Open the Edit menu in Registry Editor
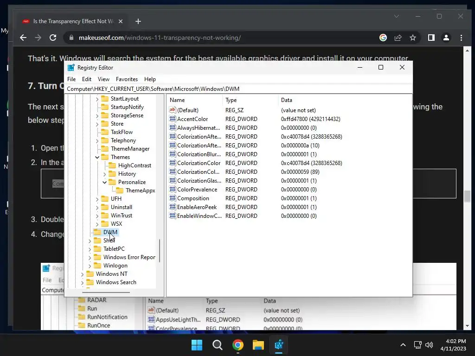Viewport: 475px width, 356px height. pyautogui.click(x=87, y=79)
